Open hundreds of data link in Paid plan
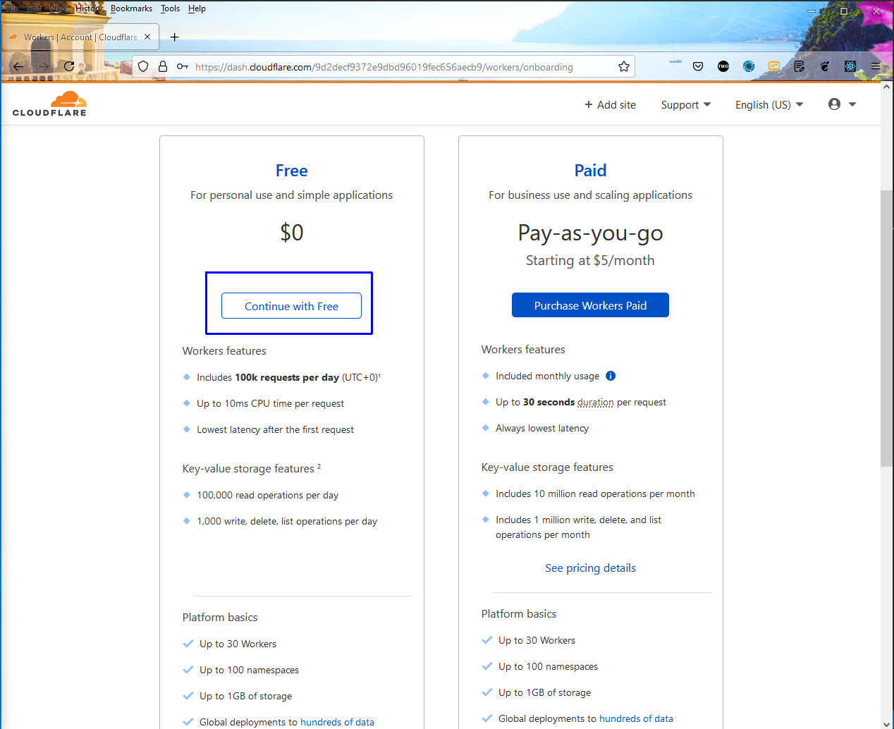This screenshot has width=894, height=729. 636,718
